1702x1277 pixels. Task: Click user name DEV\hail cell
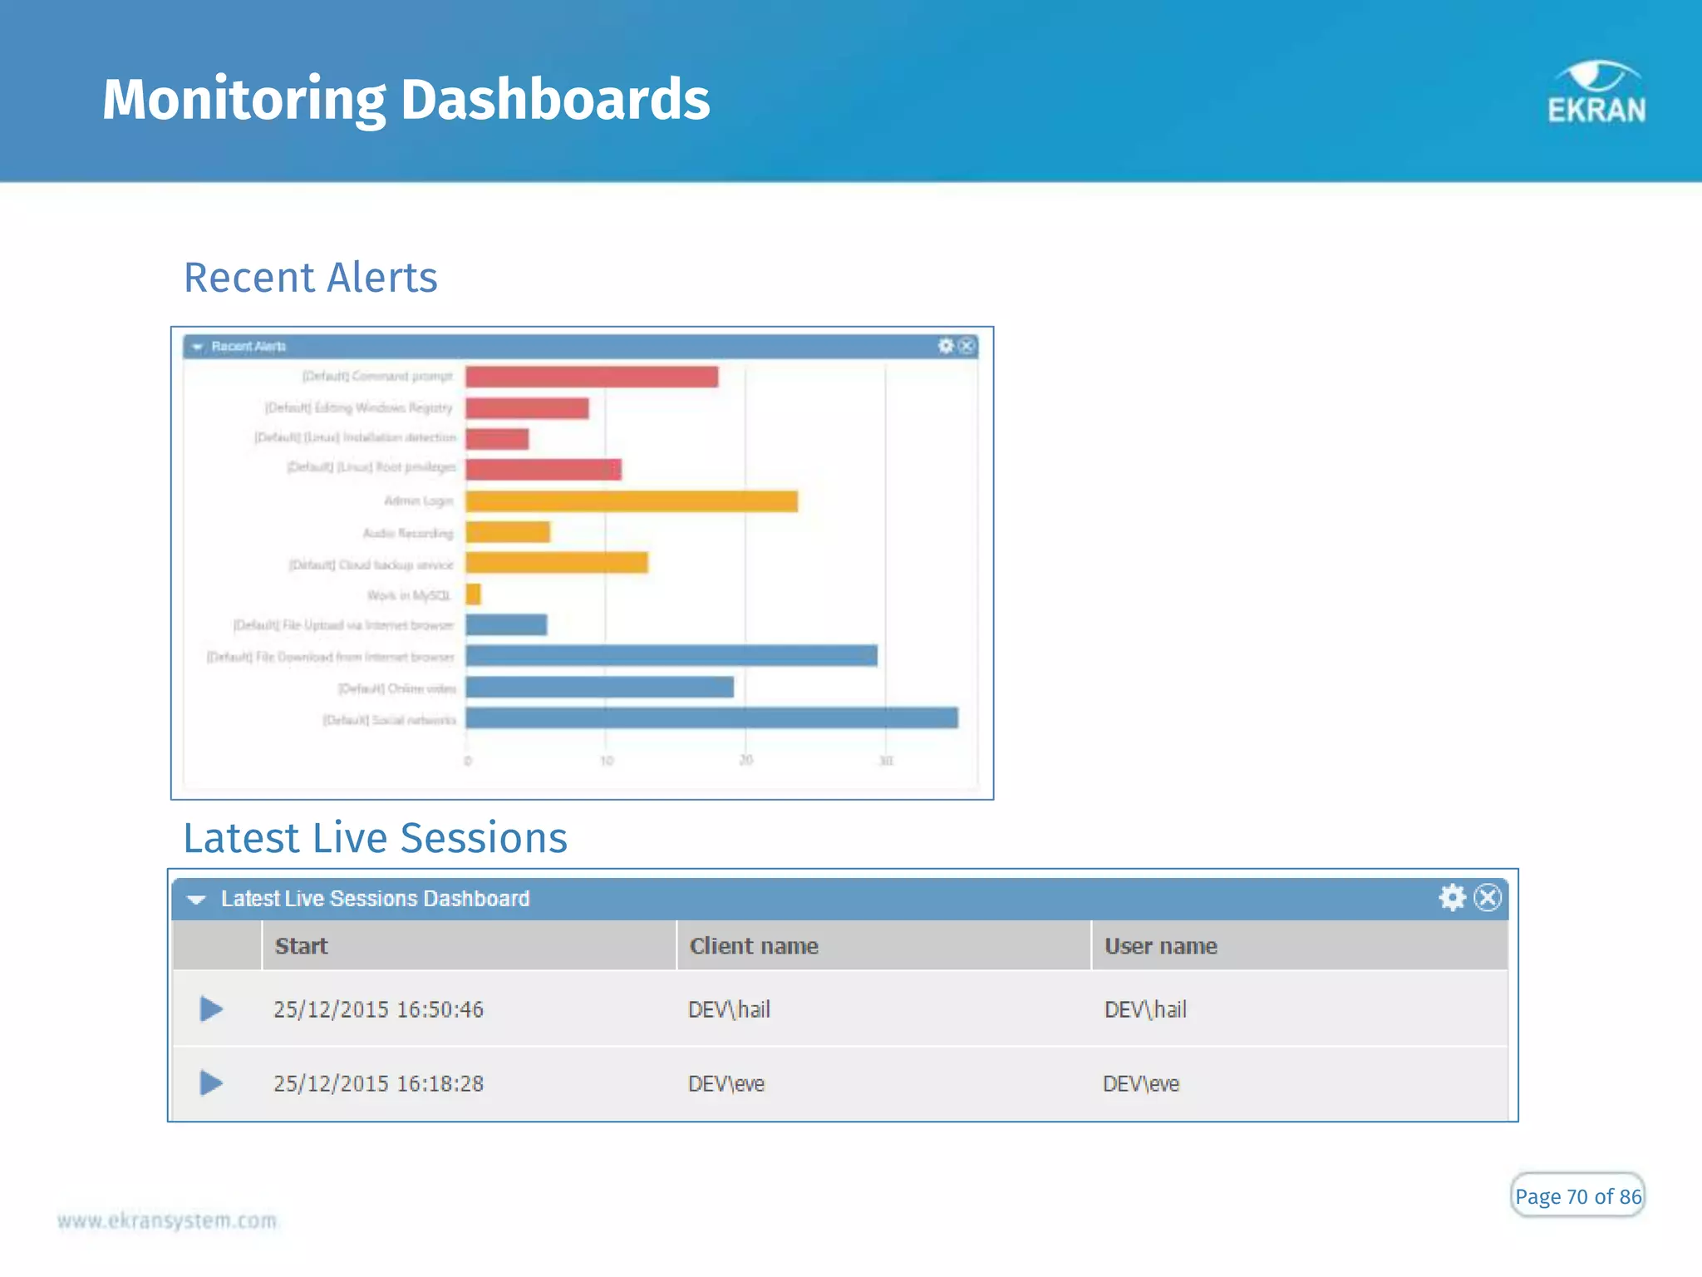pos(1145,1009)
